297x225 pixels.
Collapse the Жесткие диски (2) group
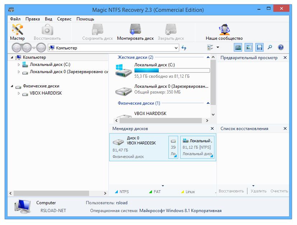(x=208, y=57)
